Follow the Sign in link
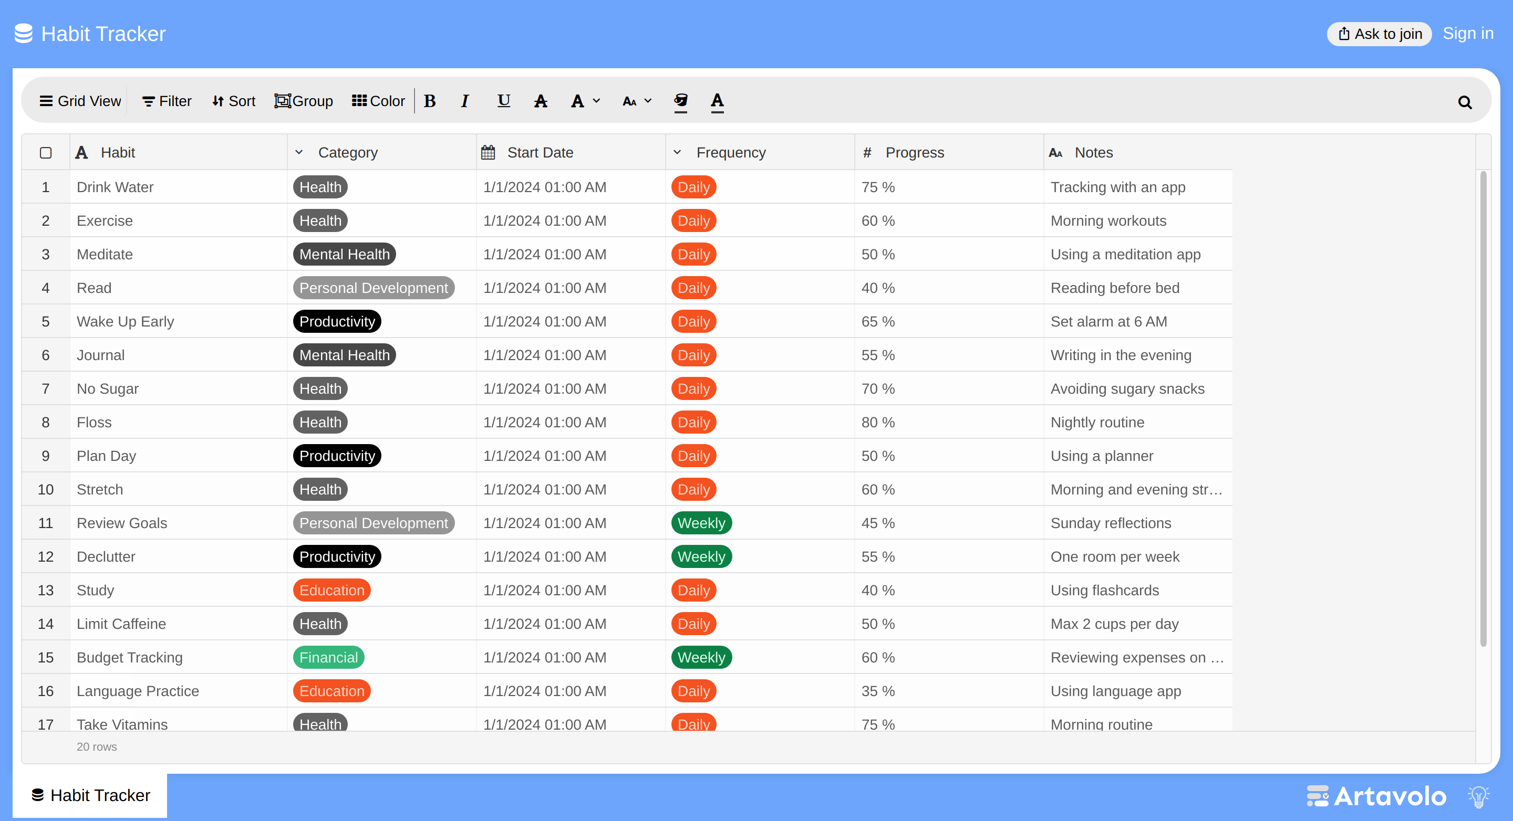The image size is (1513, 821). tap(1468, 34)
